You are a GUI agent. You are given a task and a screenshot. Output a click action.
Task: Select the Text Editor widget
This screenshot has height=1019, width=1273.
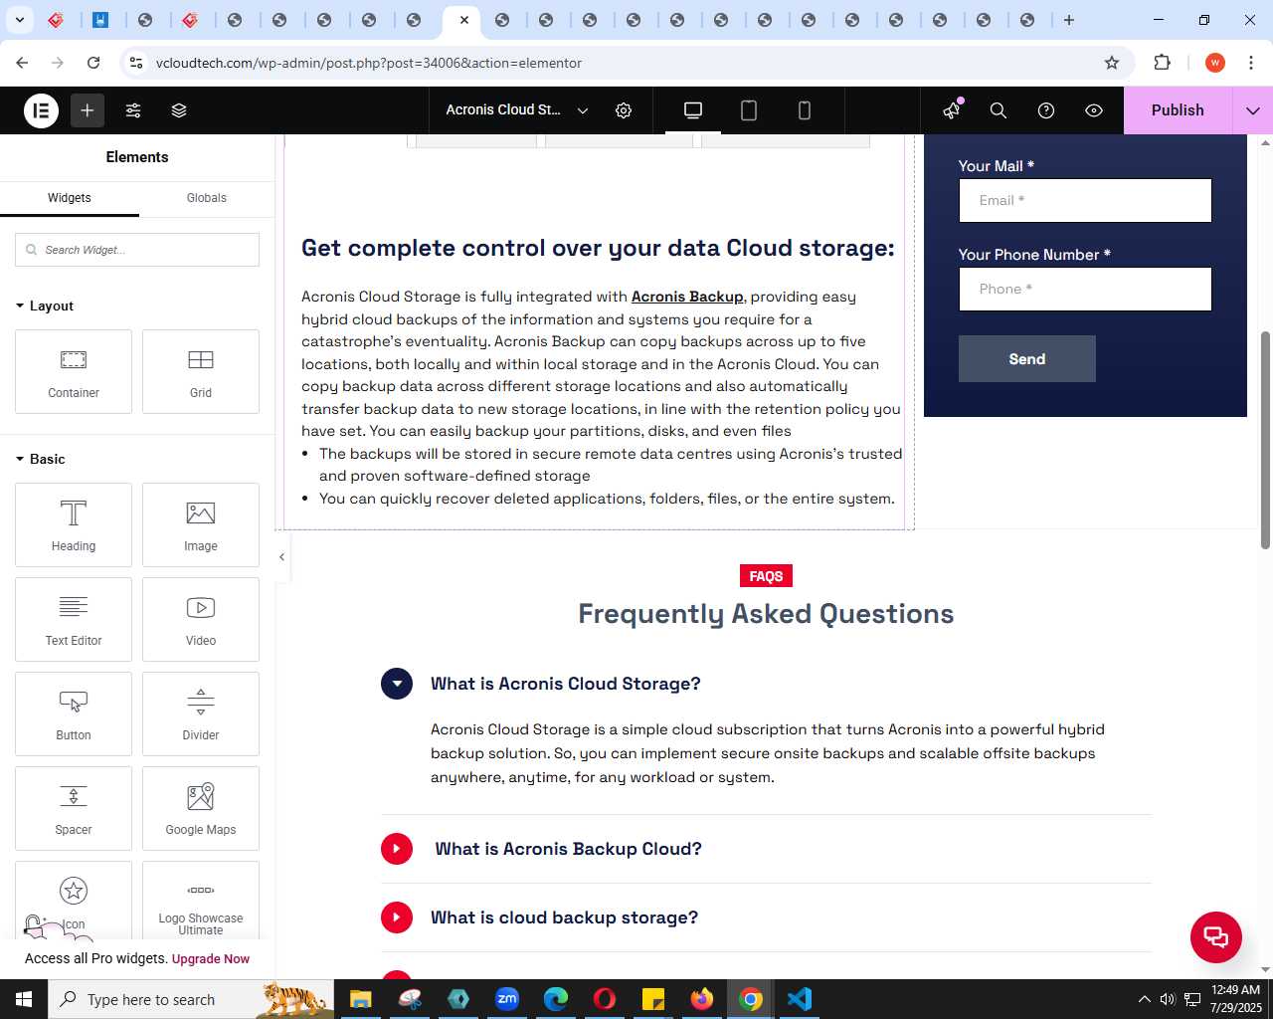coord(74,620)
